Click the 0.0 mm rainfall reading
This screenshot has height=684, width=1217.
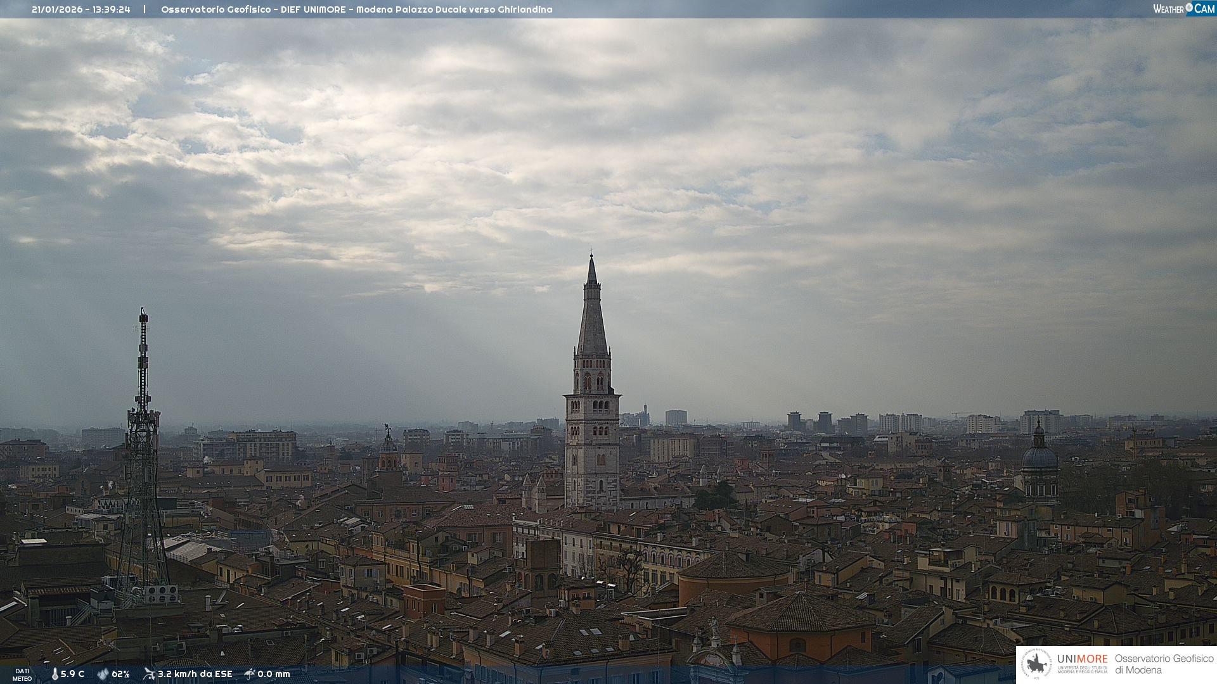(273, 674)
